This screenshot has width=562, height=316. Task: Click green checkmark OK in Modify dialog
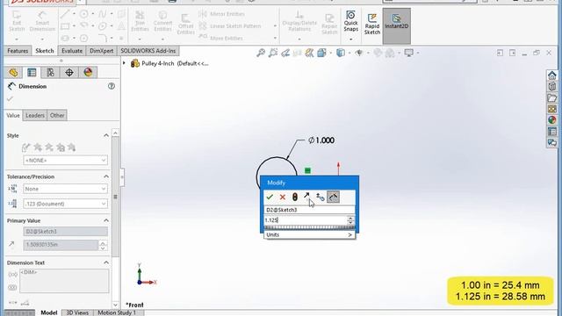(270, 197)
